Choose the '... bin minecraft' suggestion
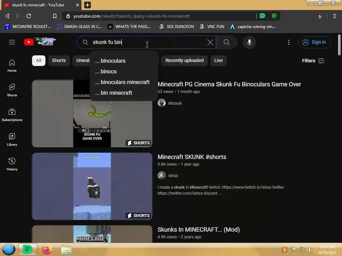Image resolution: width=342 pixels, height=256 pixels. click(x=124, y=93)
